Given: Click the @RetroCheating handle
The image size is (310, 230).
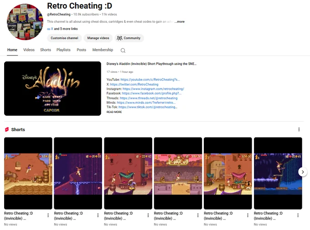Looking at the screenshot, I should (x=59, y=15).
